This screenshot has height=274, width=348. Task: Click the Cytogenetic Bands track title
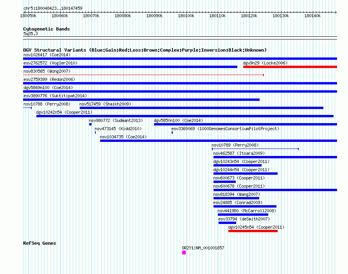tap(47, 29)
